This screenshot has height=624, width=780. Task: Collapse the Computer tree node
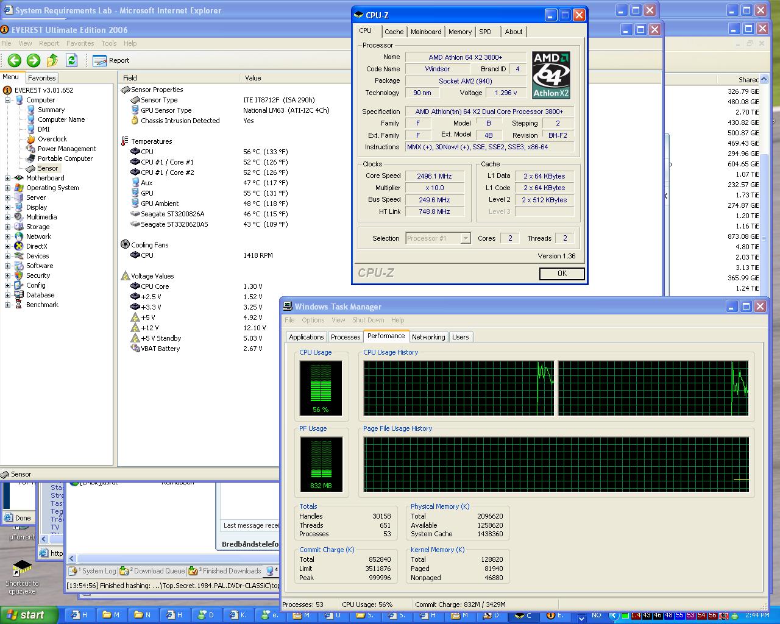tap(8, 101)
